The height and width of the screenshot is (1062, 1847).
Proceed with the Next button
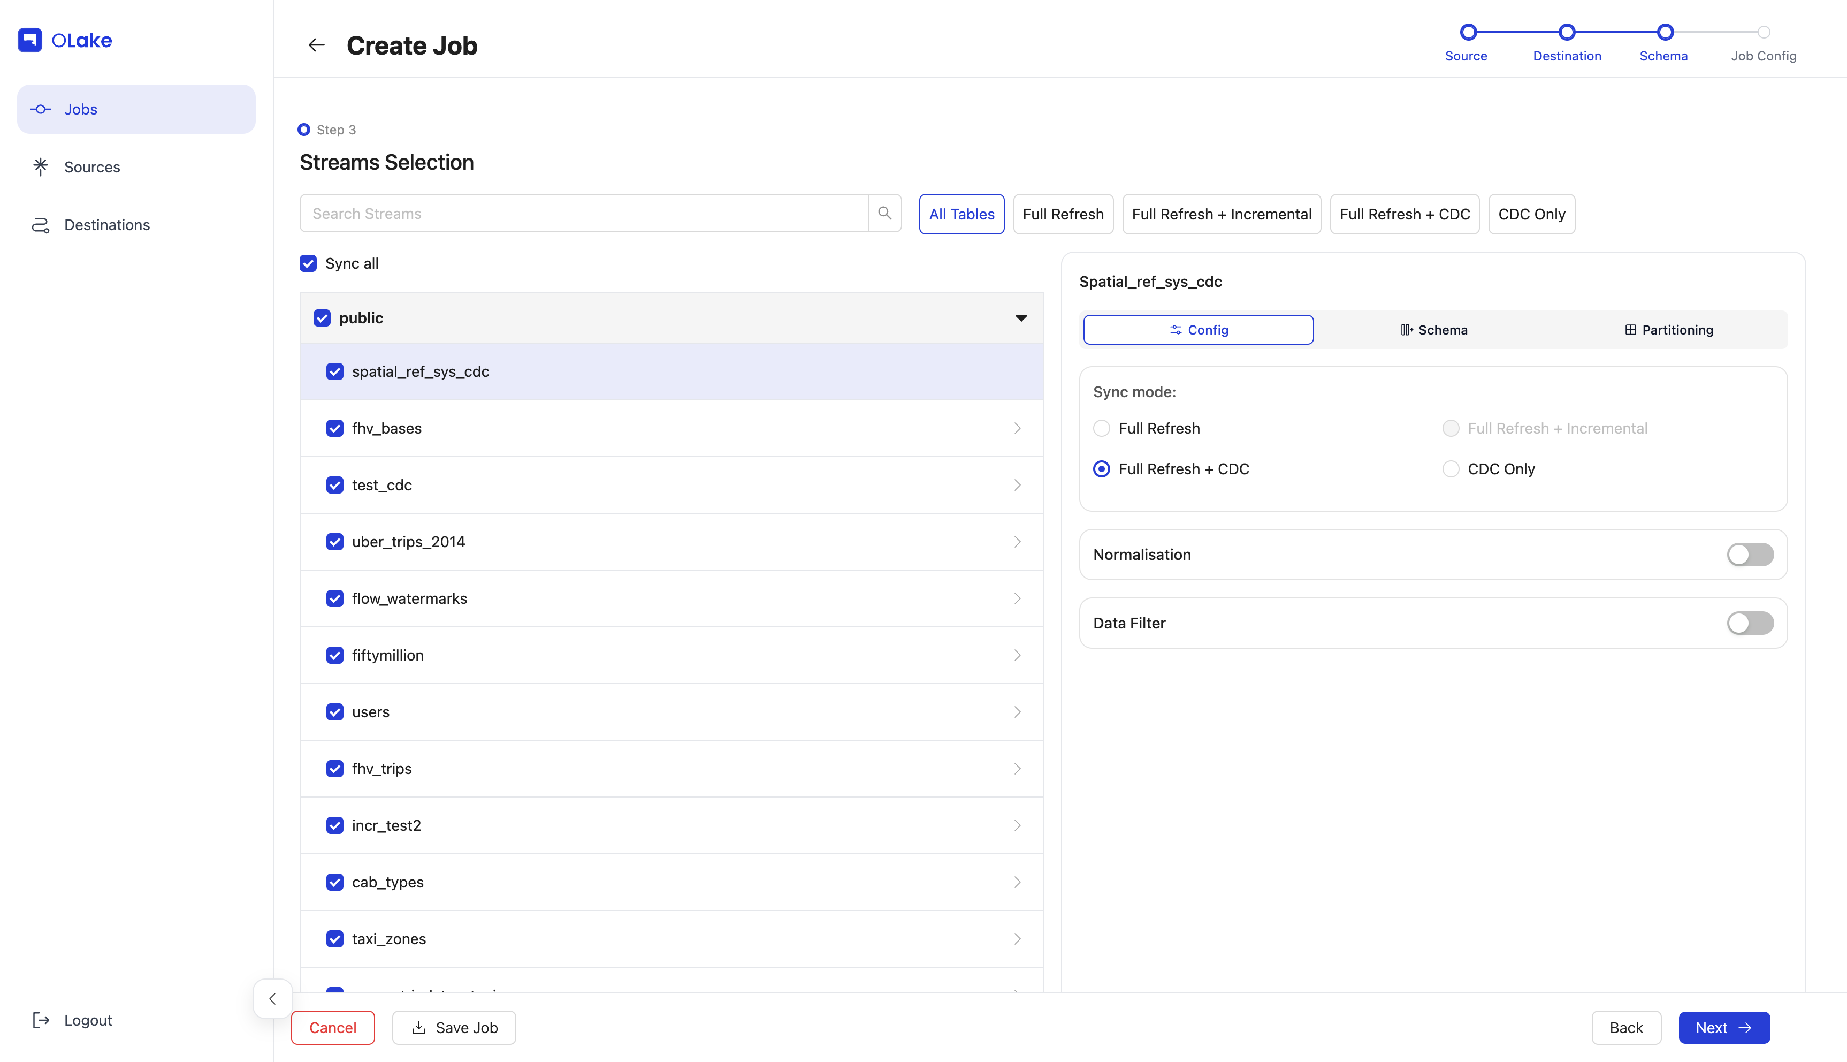coord(1724,1028)
